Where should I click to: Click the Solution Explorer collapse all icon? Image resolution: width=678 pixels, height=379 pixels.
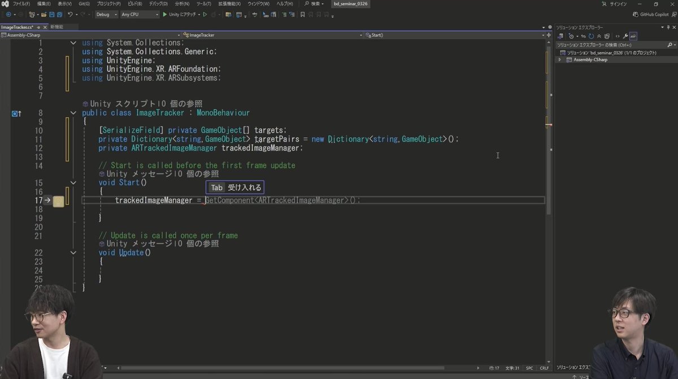click(x=599, y=36)
